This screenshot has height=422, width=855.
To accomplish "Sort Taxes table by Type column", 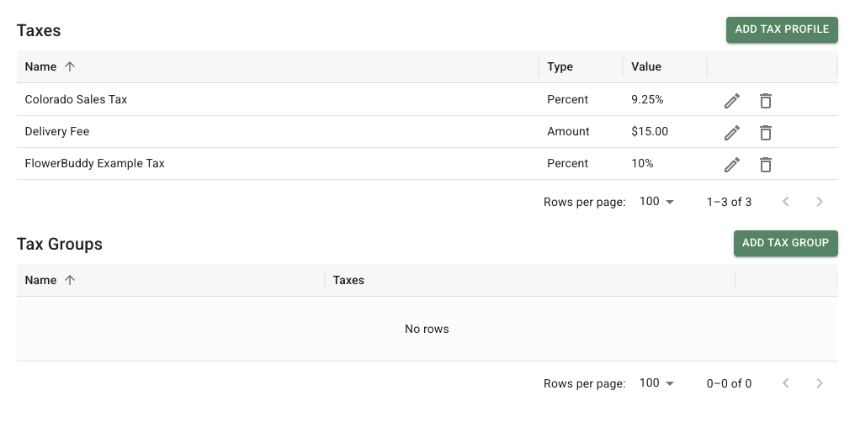I will point(560,66).
